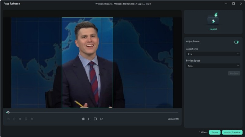Step back to previous frame
245x137 pixels.
click(x=83, y=119)
